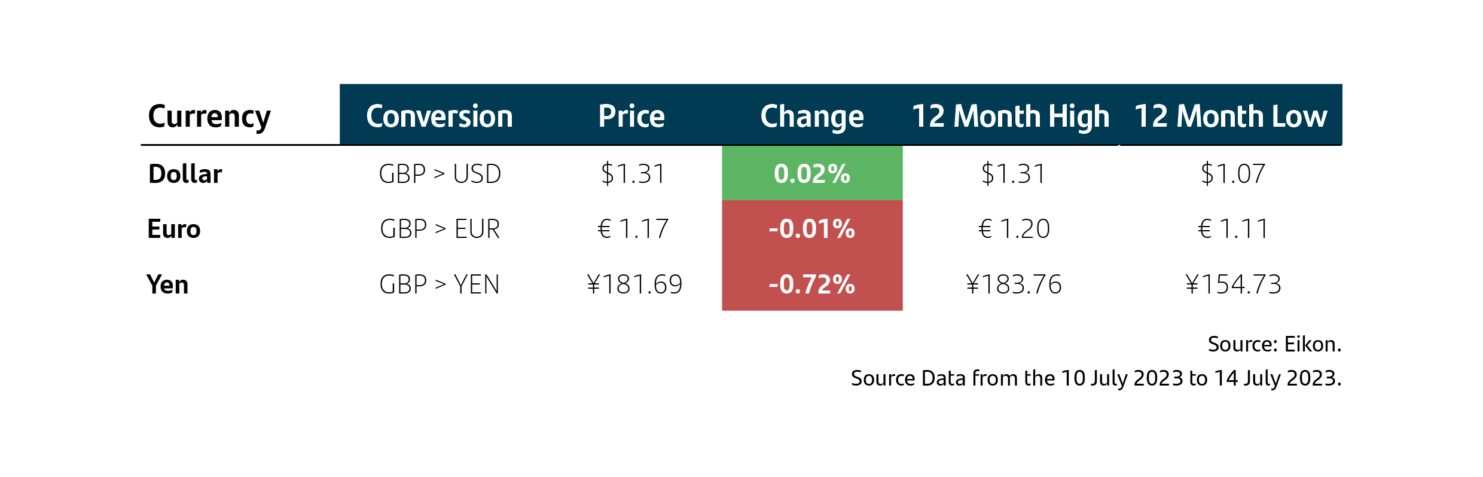Click the Source: Eikon text
Screen dimensions: 1483x477
click(x=1275, y=344)
